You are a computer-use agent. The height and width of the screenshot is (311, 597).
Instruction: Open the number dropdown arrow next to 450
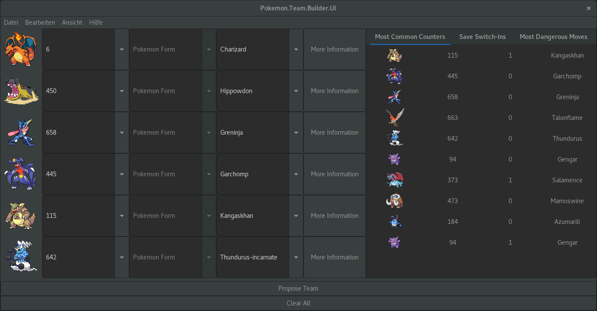tap(122, 91)
